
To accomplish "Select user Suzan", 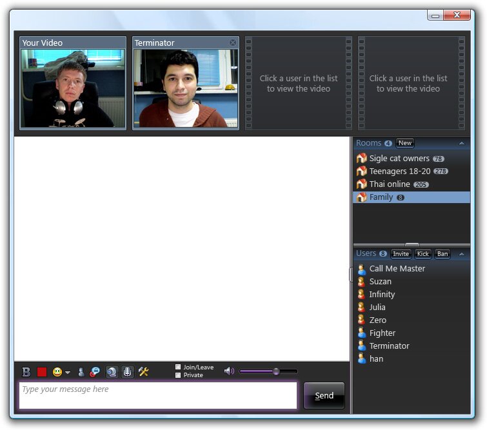I will [x=412, y=281].
